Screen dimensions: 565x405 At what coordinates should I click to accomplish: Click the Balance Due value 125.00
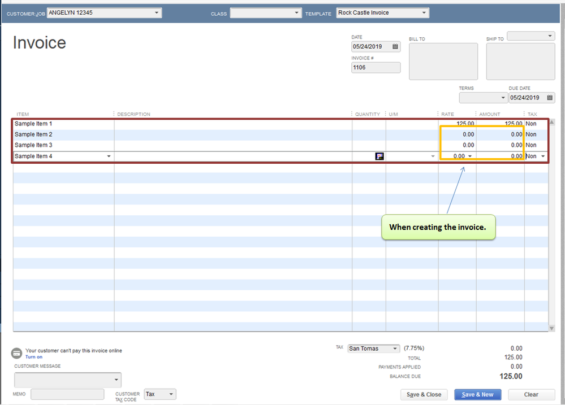point(511,376)
